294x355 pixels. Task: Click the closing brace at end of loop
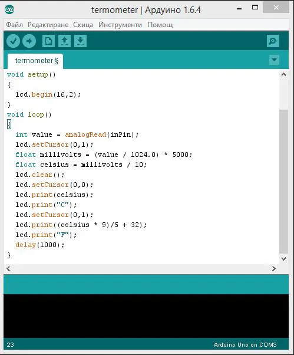(9, 255)
